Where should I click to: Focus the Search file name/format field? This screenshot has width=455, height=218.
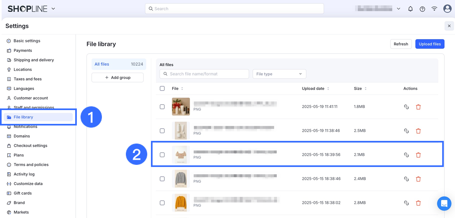click(204, 74)
